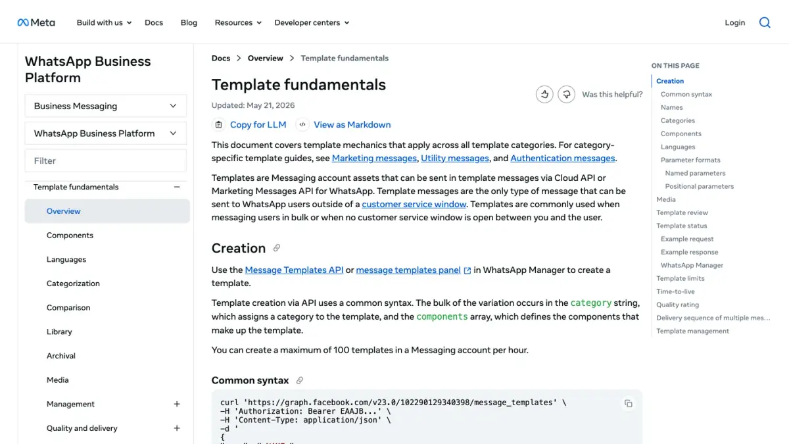The width and height of the screenshot is (789, 444).
Task: Open the customer service window link
Action: [x=414, y=204]
